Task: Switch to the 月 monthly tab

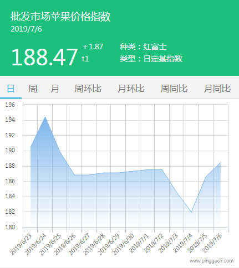Action: point(55,89)
